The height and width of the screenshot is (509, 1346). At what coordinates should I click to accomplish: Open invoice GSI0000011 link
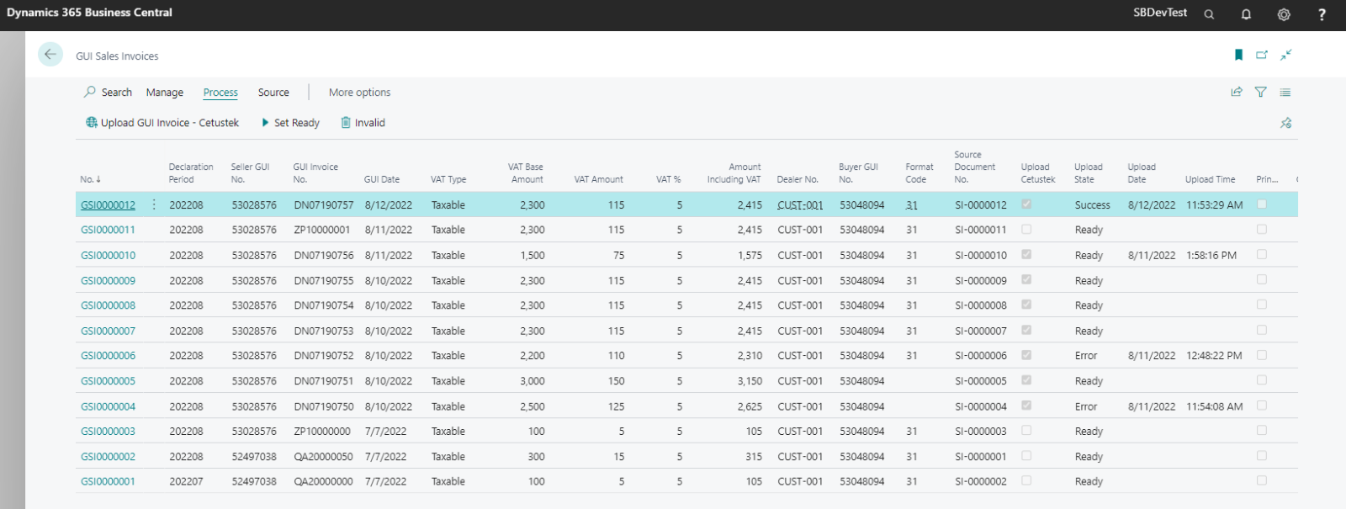click(x=108, y=230)
